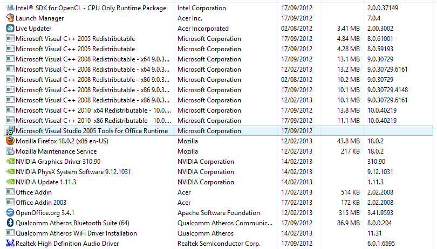The image size is (437, 249).
Task: Click the NVIDIA Update icon
Action: [10, 182]
